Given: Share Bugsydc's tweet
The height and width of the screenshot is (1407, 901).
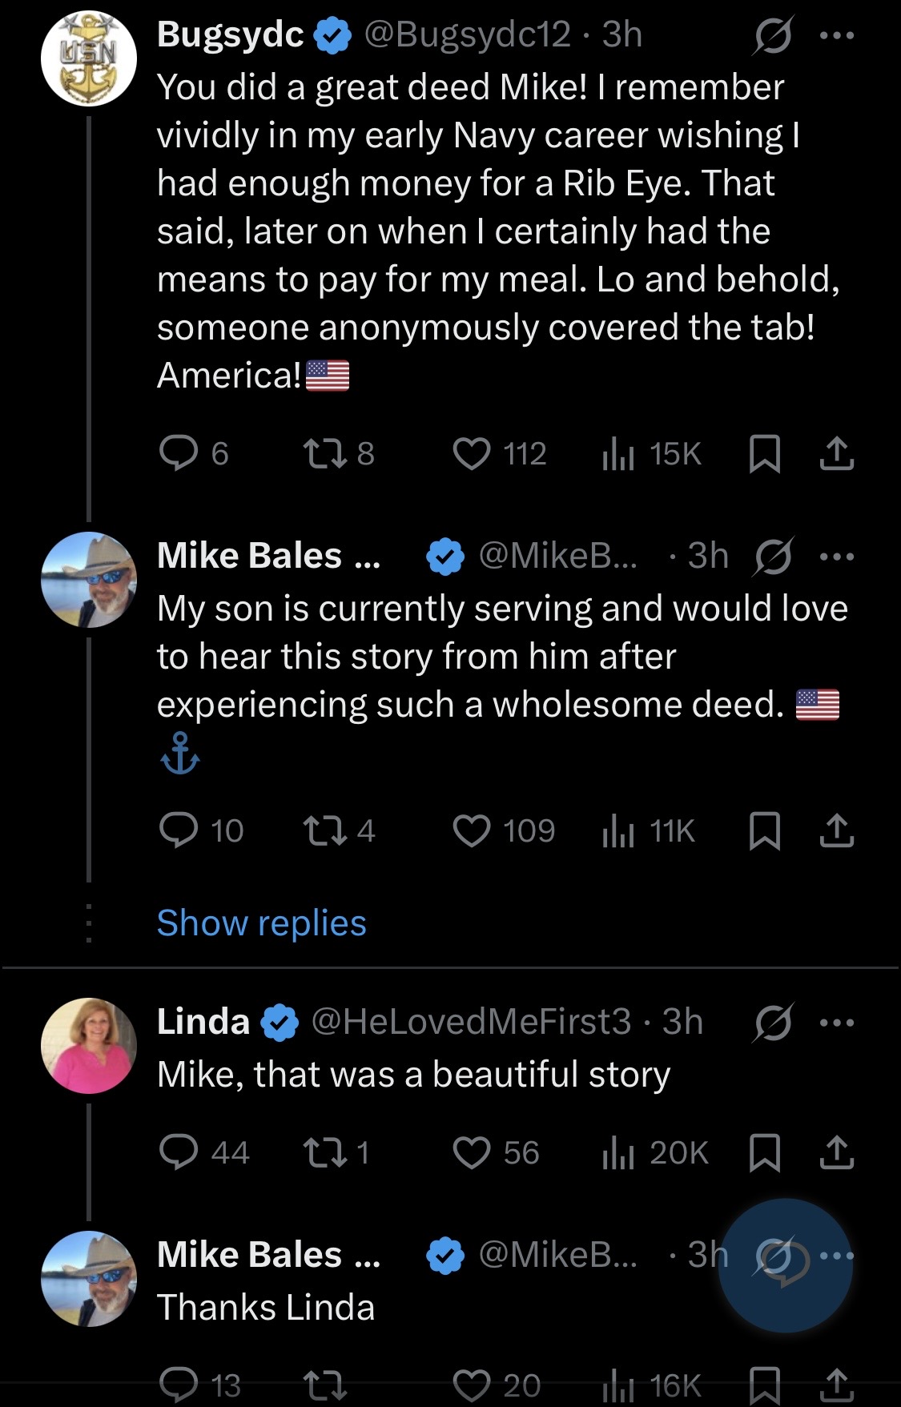Looking at the screenshot, I should pos(837,453).
